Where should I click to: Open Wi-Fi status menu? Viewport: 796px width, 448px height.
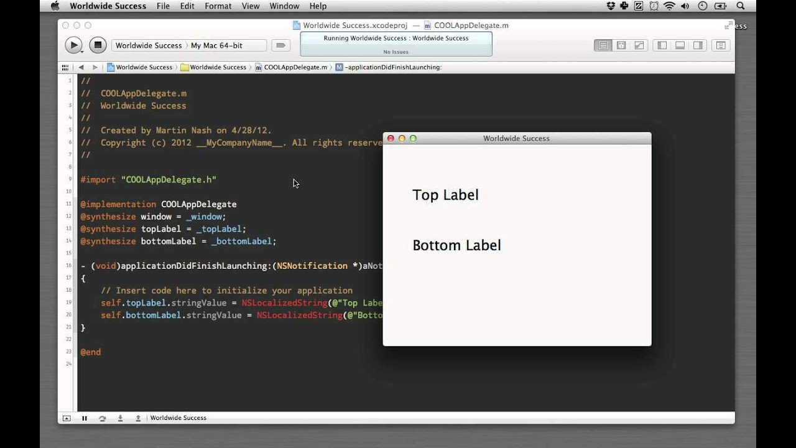tap(670, 6)
